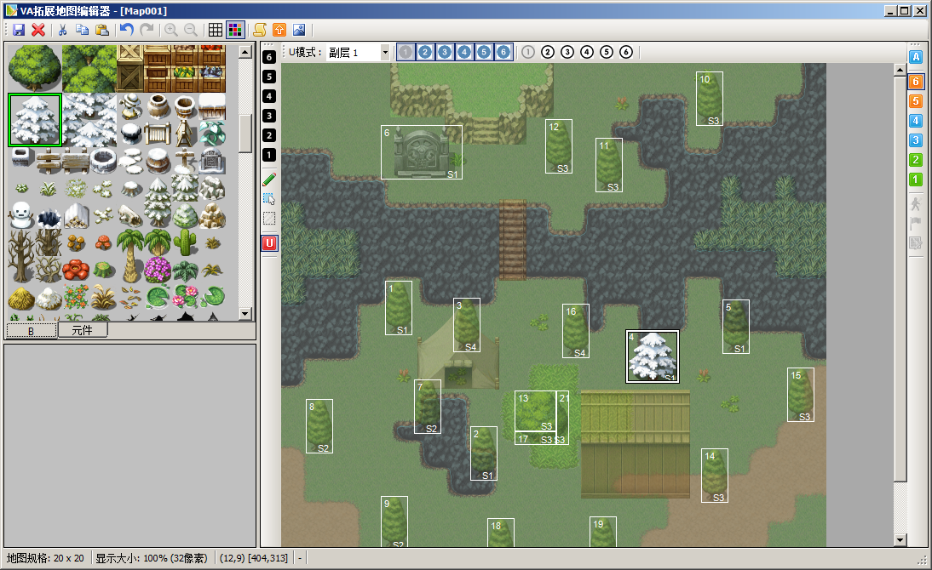Open the yellow scroll script icon
Screen dimensions: 932x570
point(260,30)
